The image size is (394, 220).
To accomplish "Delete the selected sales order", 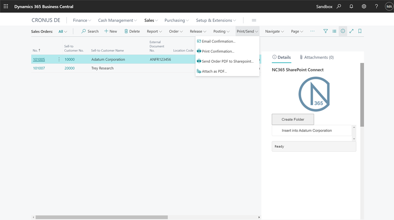I will coord(132,31).
